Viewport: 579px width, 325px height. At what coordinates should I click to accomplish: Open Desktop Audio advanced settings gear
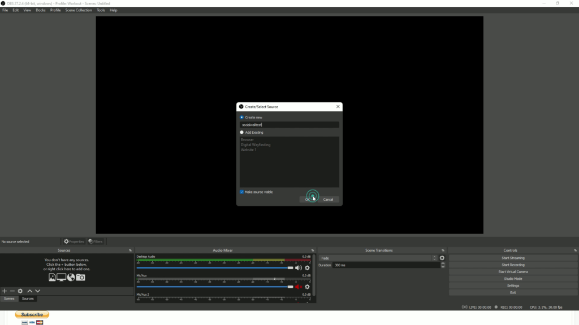(x=307, y=267)
